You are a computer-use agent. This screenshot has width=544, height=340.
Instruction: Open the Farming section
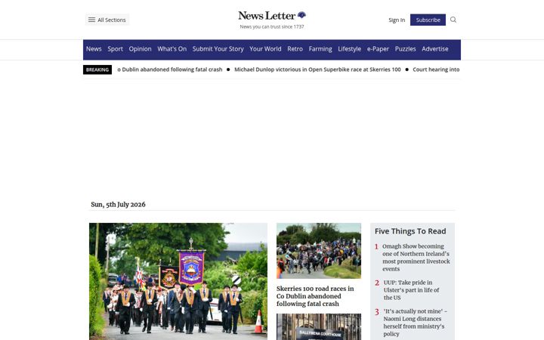coord(320,49)
